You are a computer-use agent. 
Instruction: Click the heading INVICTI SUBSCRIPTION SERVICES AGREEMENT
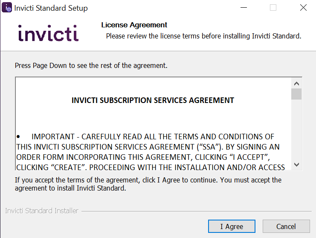(153, 100)
